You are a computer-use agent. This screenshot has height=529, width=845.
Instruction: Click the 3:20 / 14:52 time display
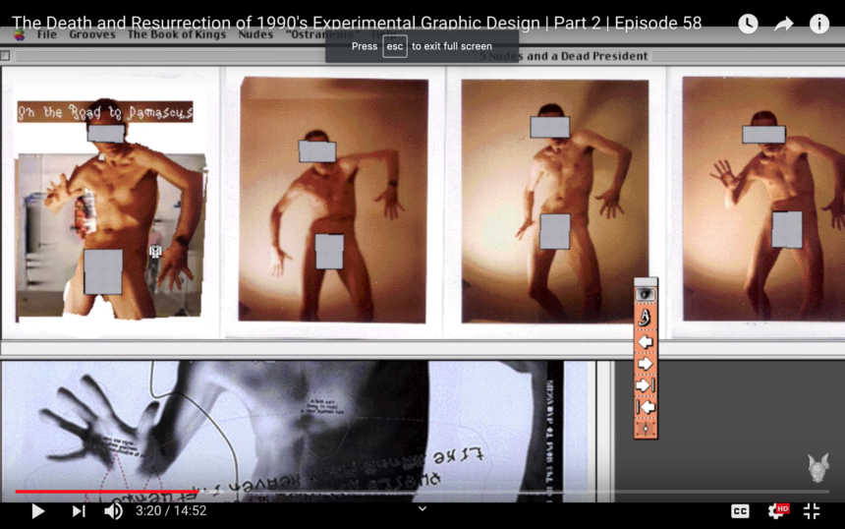click(x=171, y=510)
